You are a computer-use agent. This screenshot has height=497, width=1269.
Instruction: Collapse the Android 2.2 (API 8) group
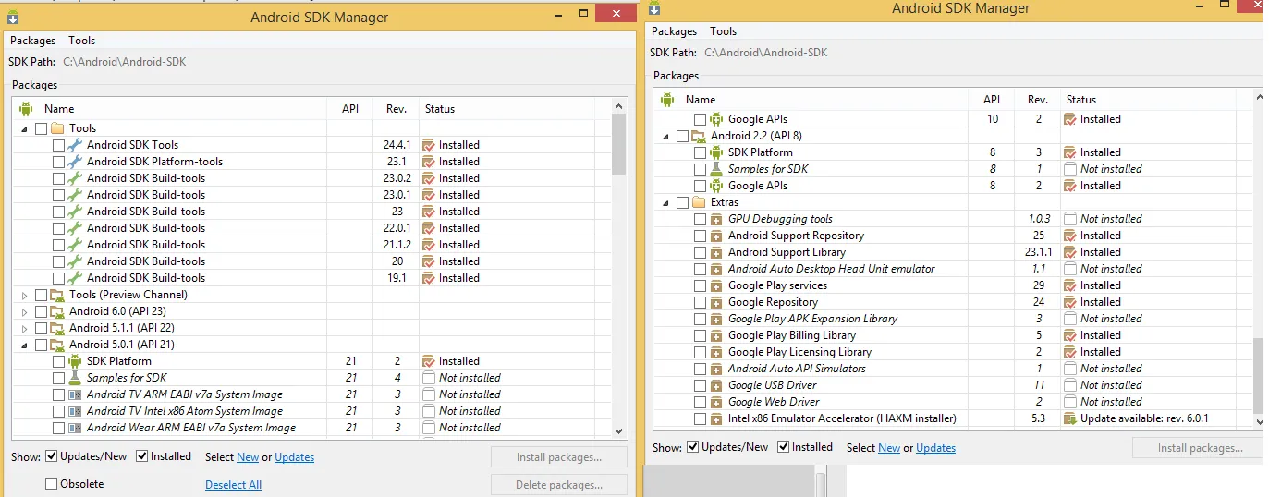pyautogui.click(x=665, y=136)
